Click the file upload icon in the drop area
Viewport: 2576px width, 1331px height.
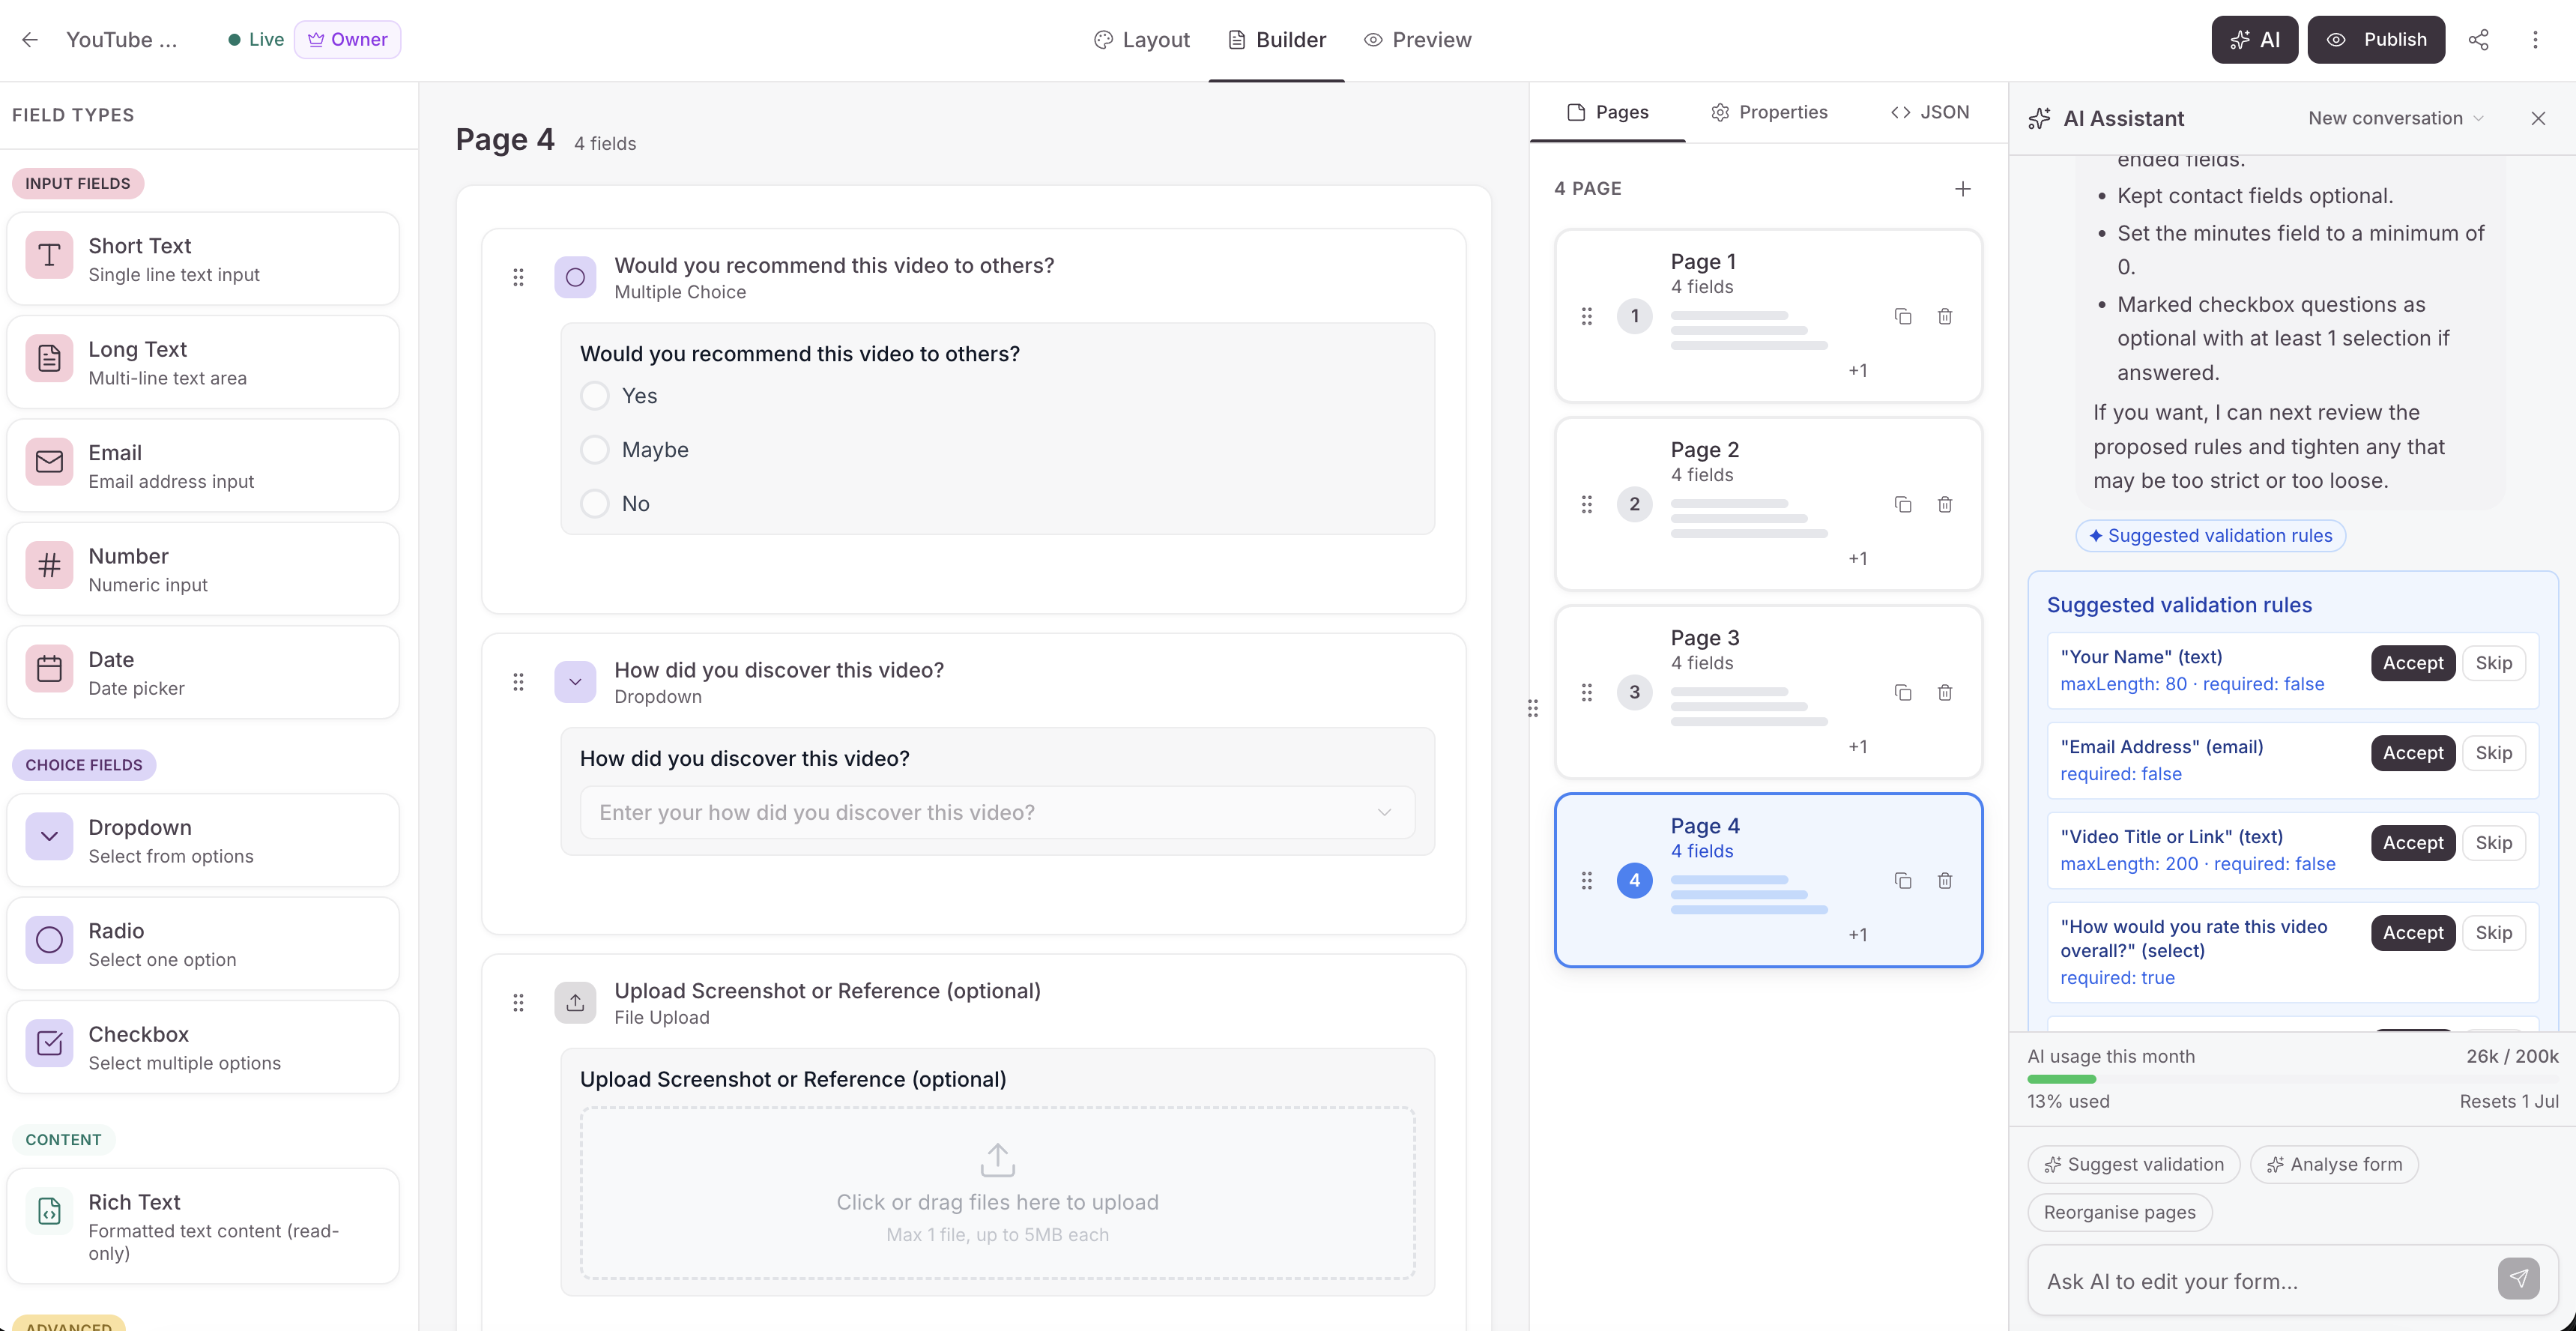(997, 1160)
